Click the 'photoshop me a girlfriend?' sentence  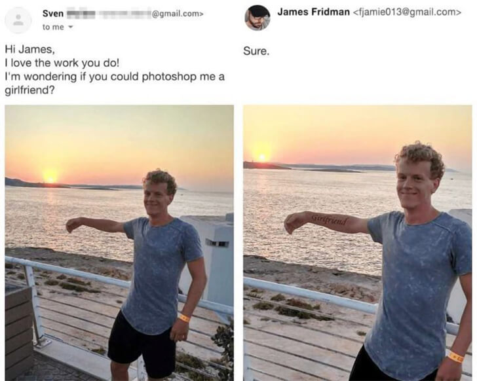coord(115,83)
